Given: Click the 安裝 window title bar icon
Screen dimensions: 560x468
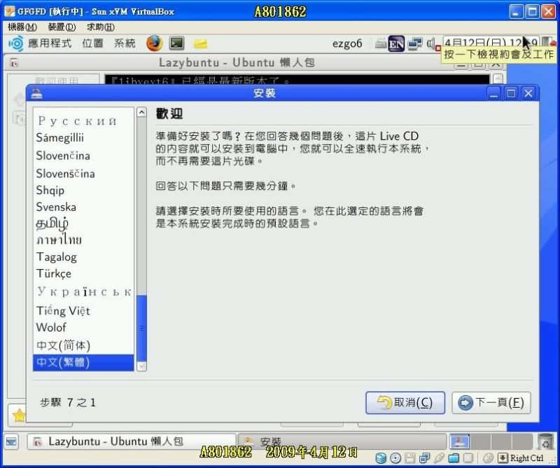Looking at the screenshot, I should [x=37, y=93].
